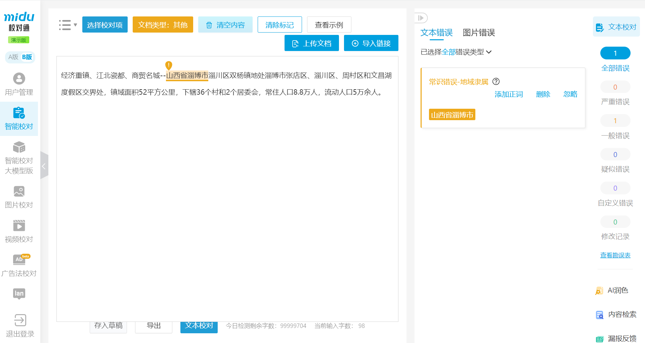Click the 上传文档 button

tap(311, 43)
